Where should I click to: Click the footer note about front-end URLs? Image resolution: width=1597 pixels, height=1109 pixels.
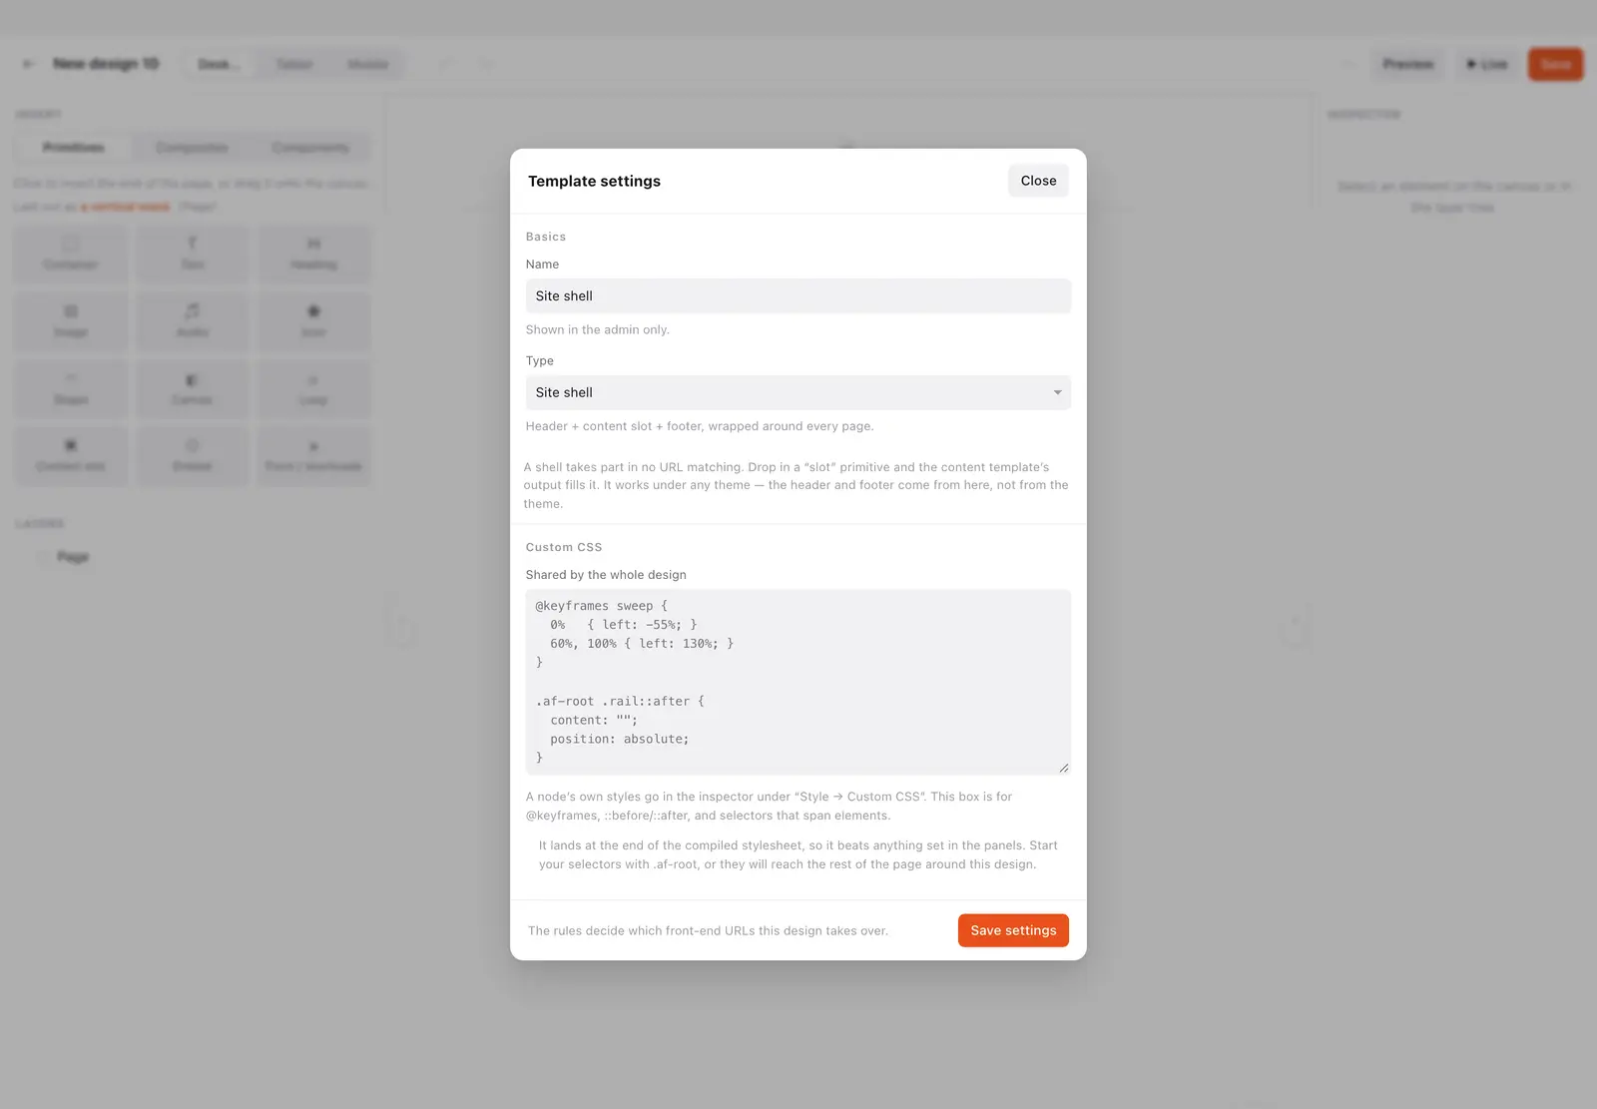click(x=708, y=930)
